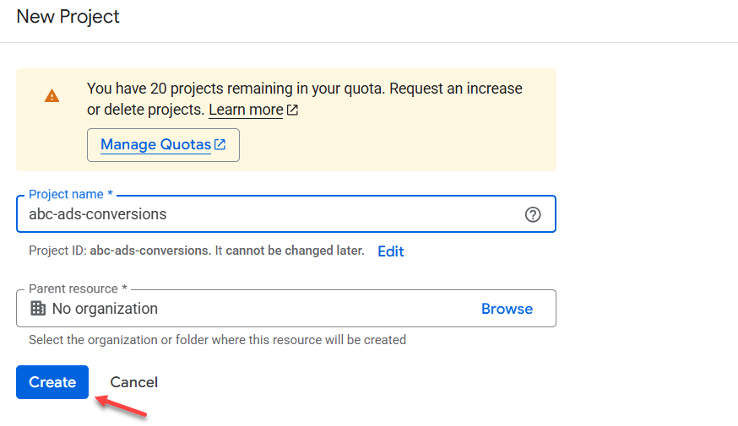Viewport: 738px width, 426px height.
Task: Click the organization building icon
Action: (x=38, y=309)
